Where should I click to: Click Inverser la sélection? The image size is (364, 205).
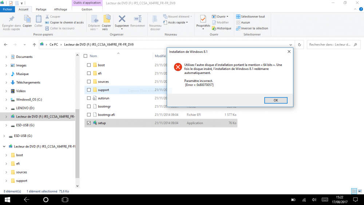coord(252,28)
